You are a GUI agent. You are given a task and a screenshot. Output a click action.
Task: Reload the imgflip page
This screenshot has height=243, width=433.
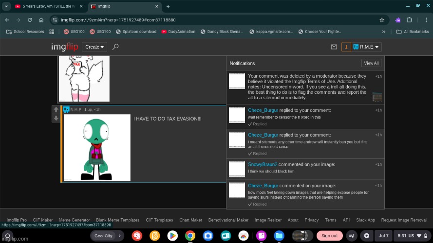pos(30,20)
